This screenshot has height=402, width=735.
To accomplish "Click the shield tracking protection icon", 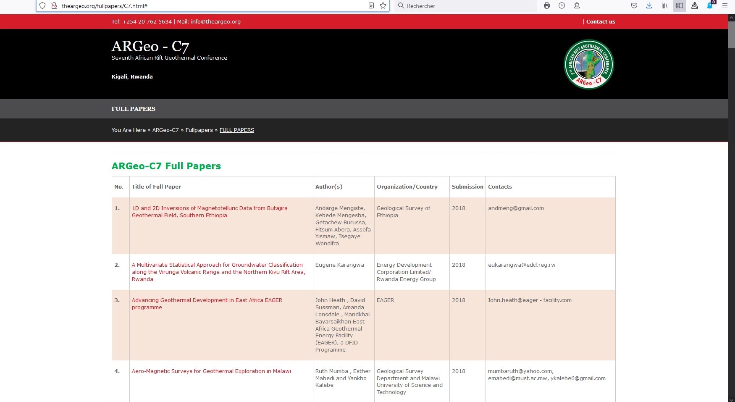I will tap(42, 5).
